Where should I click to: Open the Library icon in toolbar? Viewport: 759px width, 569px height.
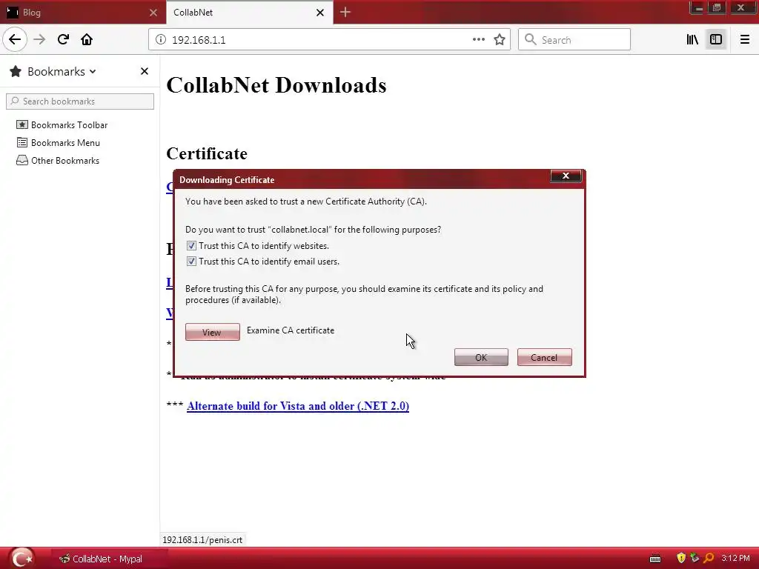[692, 40]
